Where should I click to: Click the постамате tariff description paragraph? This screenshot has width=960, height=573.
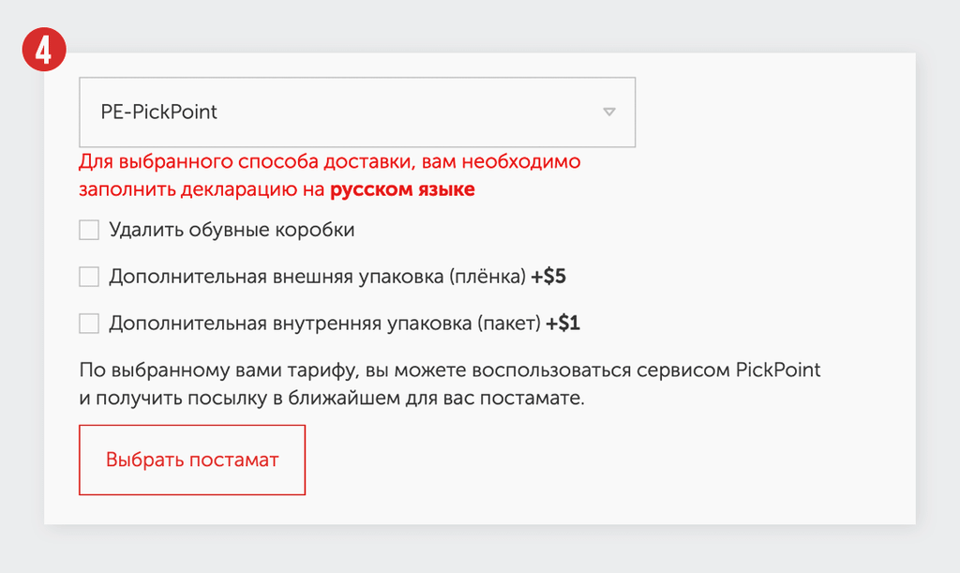tap(450, 384)
